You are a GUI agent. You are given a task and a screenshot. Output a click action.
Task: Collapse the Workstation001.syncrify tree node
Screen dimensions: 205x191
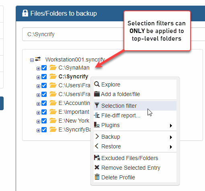pyautogui.click(x=32, y=60)
